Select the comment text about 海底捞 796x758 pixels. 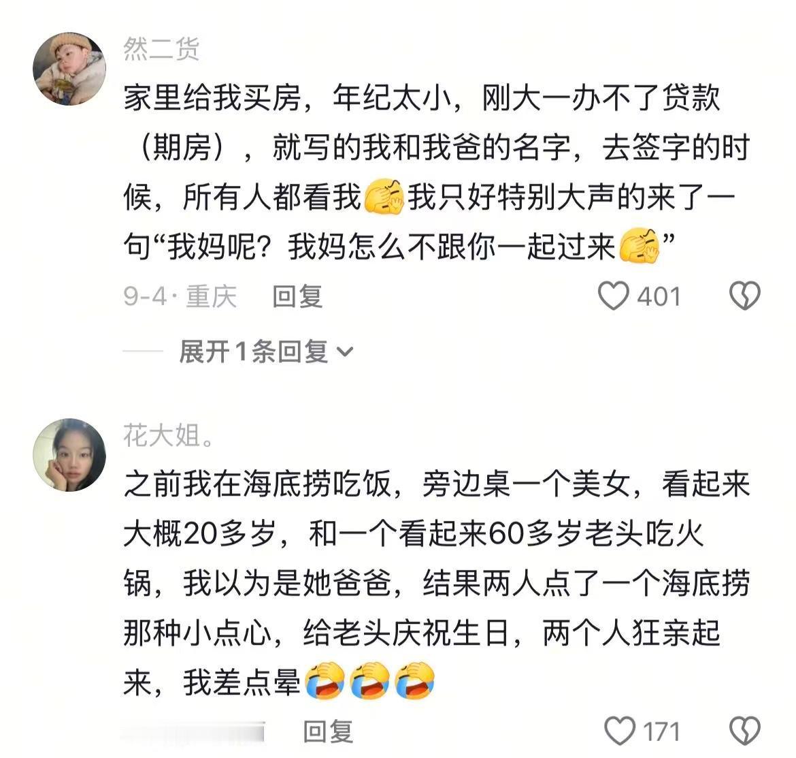437,583
